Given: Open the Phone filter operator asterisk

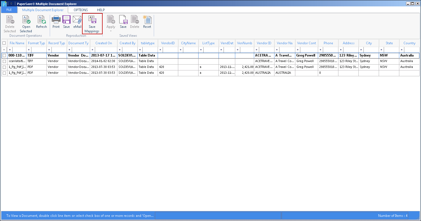Looking at the screenshot, I should 321,50.
